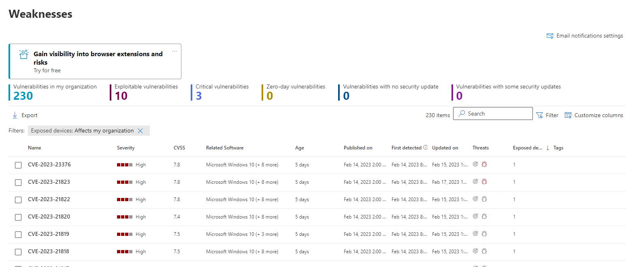
Task: Open the banner's more options ellipsis
Action: pyautogui.click(x=175, y=51)
